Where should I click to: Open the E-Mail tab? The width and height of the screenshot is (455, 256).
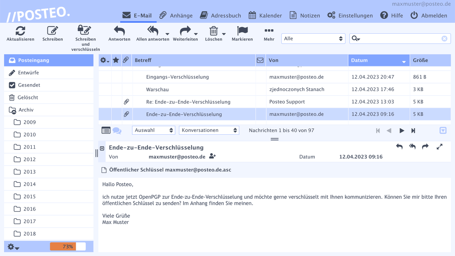click(x=137, y=16)
